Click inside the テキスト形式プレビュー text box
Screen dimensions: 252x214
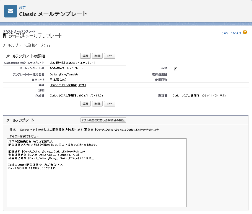[x=97, y=173]
